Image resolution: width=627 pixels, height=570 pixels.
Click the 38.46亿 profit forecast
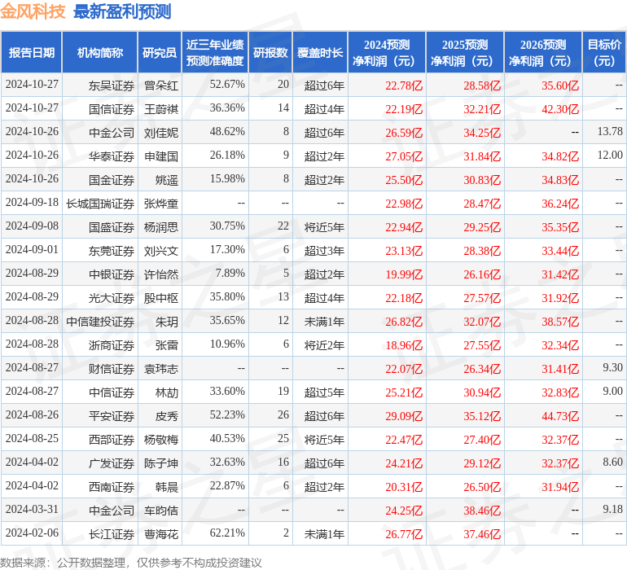482,511
